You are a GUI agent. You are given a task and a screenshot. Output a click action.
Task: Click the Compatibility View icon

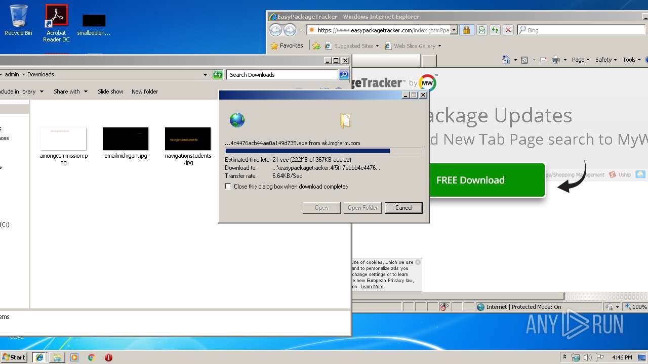(x=482, y=30)
